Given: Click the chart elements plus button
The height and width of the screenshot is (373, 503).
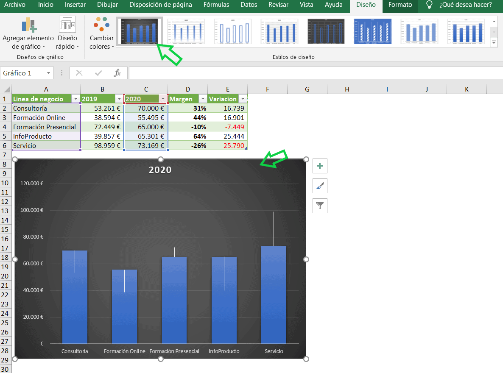Looking at the screenshot, I should coord(320,166).
